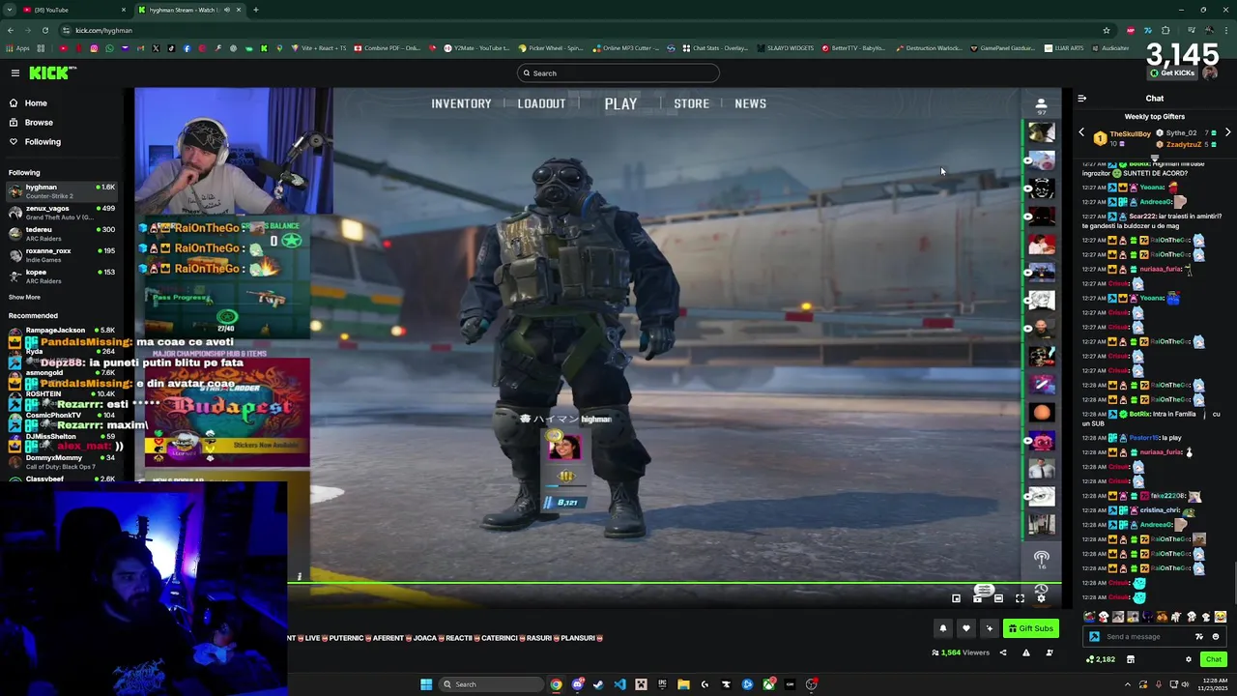Open File Explorer from the taskbar
This screenshot has width=1237, height=696.
tap(683, 684)
